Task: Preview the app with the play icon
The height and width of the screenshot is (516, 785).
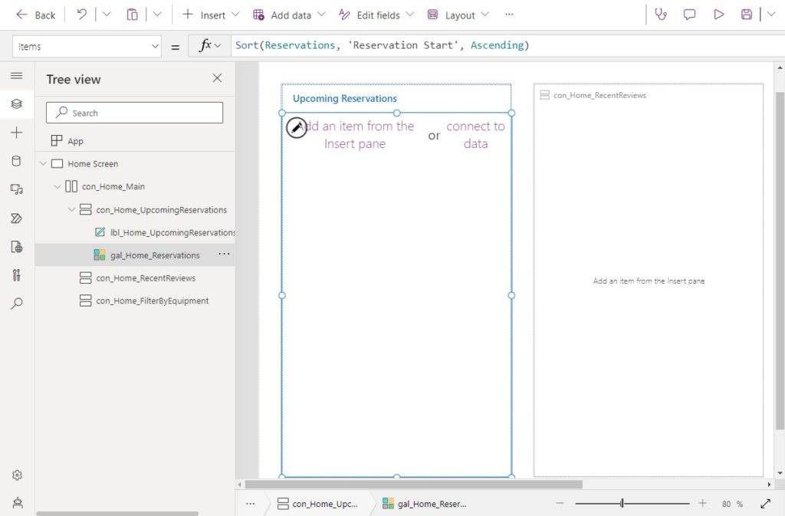Action: (721, 14)
